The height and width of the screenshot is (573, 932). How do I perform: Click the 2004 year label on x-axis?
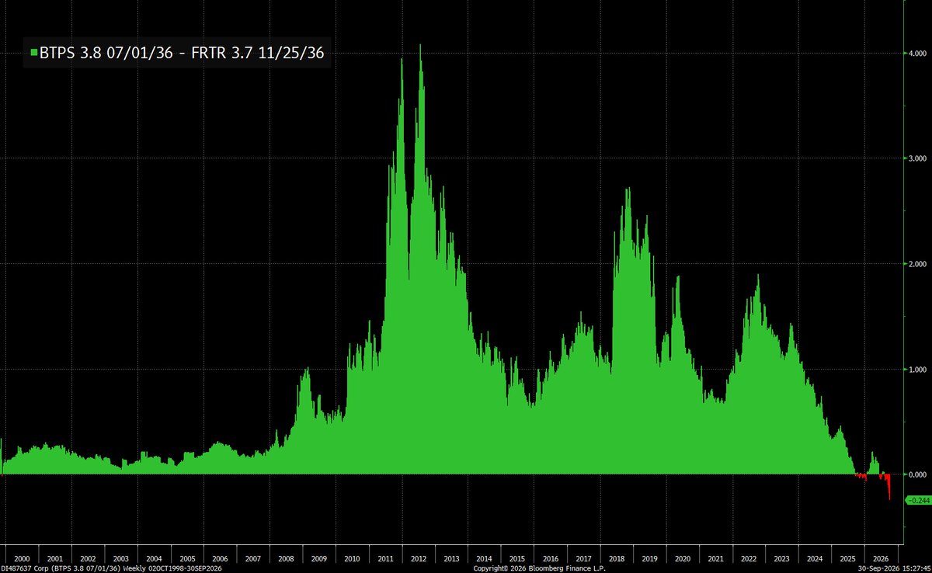pos(154,558)
